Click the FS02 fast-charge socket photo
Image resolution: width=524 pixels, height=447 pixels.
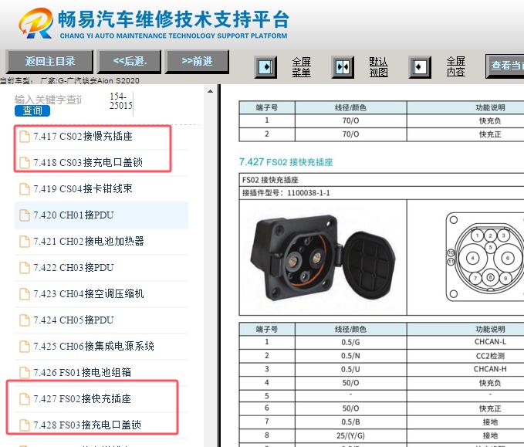[x=323, y=258]
